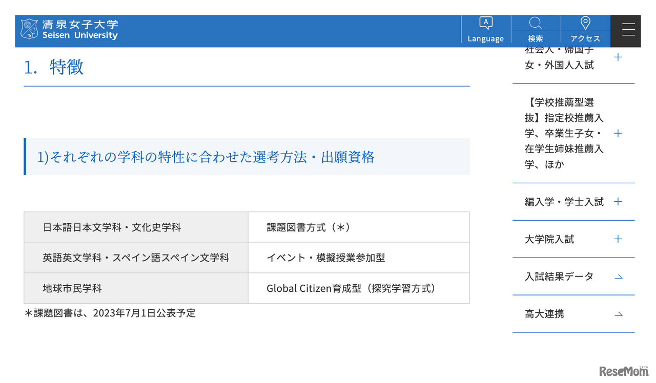Expand the 大学院入試 section
Image resolution: width=656 pixels, height=383 pixels.
pyautogui.click(x=618, y=239)
